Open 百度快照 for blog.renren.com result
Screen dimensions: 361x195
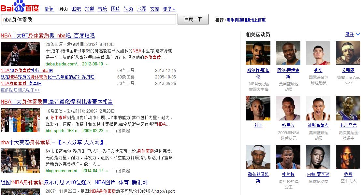(122, 171)
